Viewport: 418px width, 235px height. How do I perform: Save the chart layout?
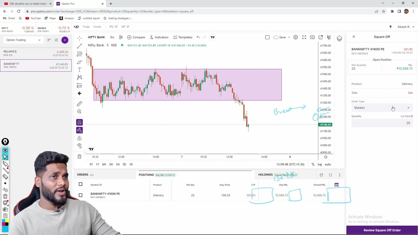[x=280, y=37]
